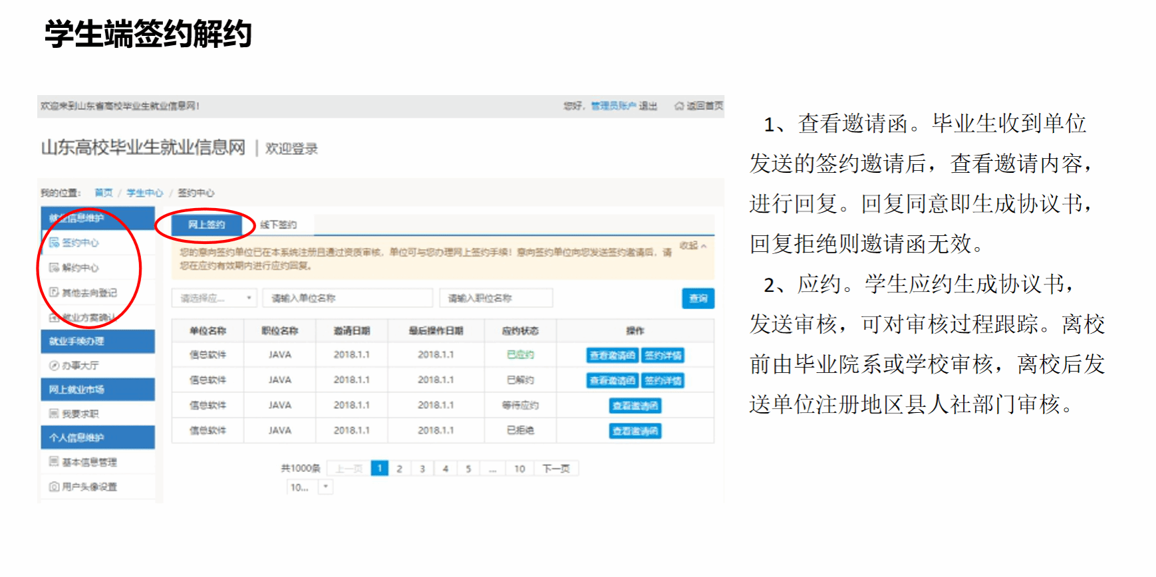Open 签约详情 for the 已应约 row
Screen dimensions: 1156x577
tap(663, 356)
